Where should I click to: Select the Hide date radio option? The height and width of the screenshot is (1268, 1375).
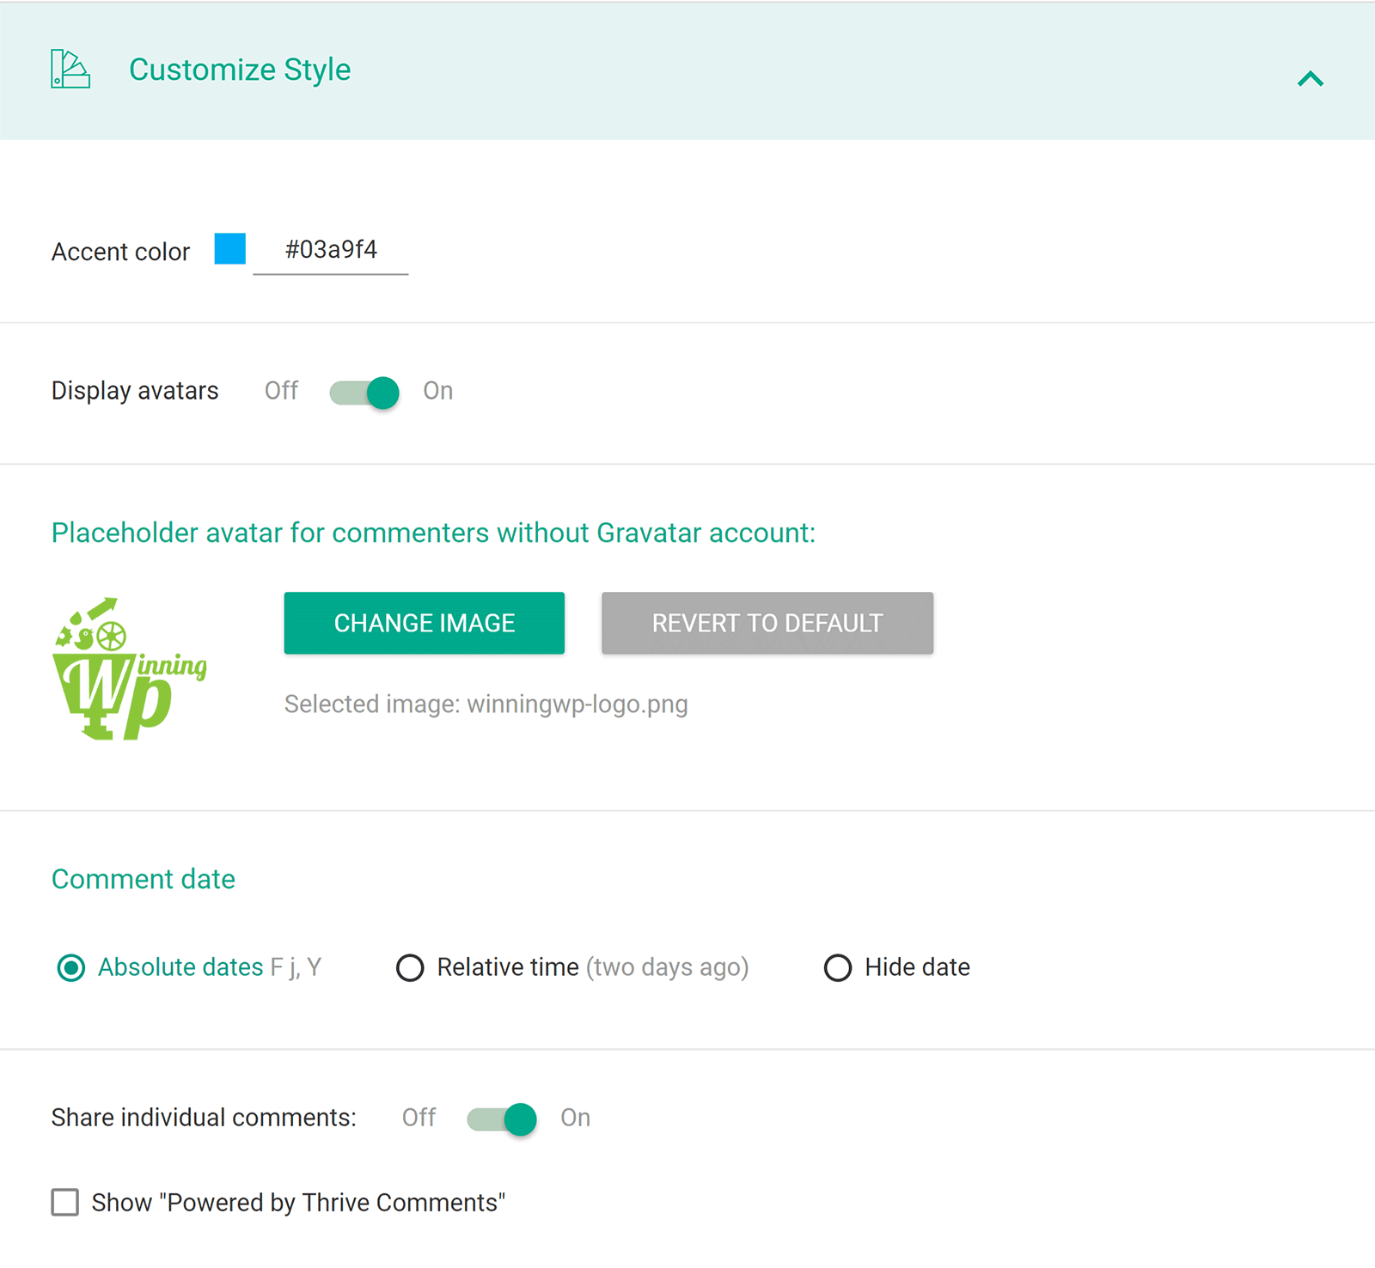tap(838, 968)
